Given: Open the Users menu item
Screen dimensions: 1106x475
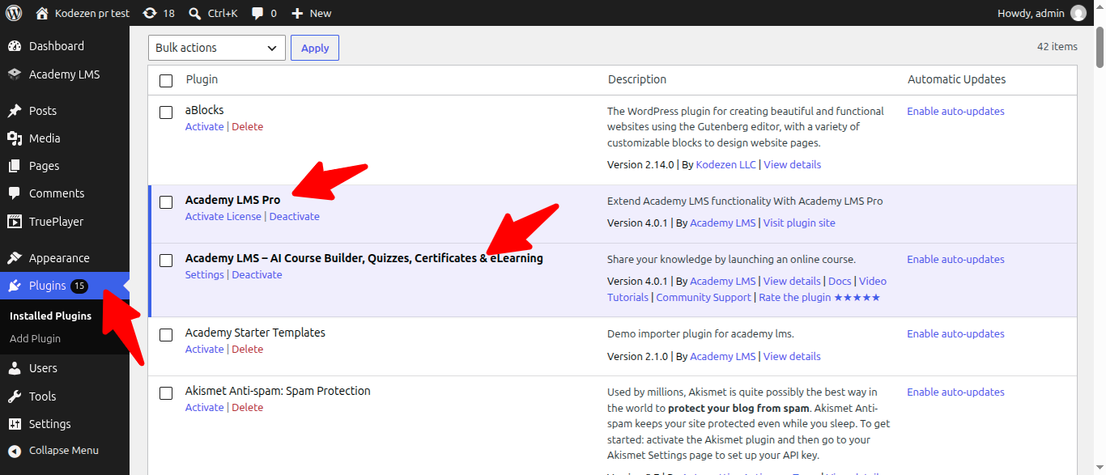Looking at the screenshot, I should pyautogui.click(x=65, y=368).
